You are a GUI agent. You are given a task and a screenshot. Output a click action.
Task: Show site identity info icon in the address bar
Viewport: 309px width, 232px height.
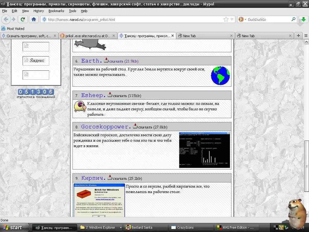(44, 19)
